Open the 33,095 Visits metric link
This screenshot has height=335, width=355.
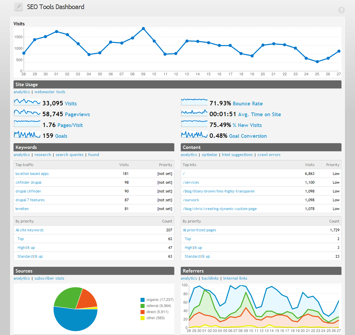(59, 103)
